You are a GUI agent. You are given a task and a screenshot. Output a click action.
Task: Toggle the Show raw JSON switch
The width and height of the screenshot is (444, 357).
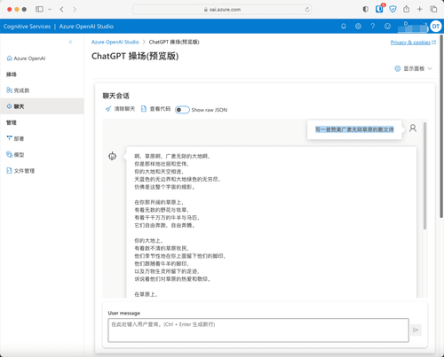[182, 110]
